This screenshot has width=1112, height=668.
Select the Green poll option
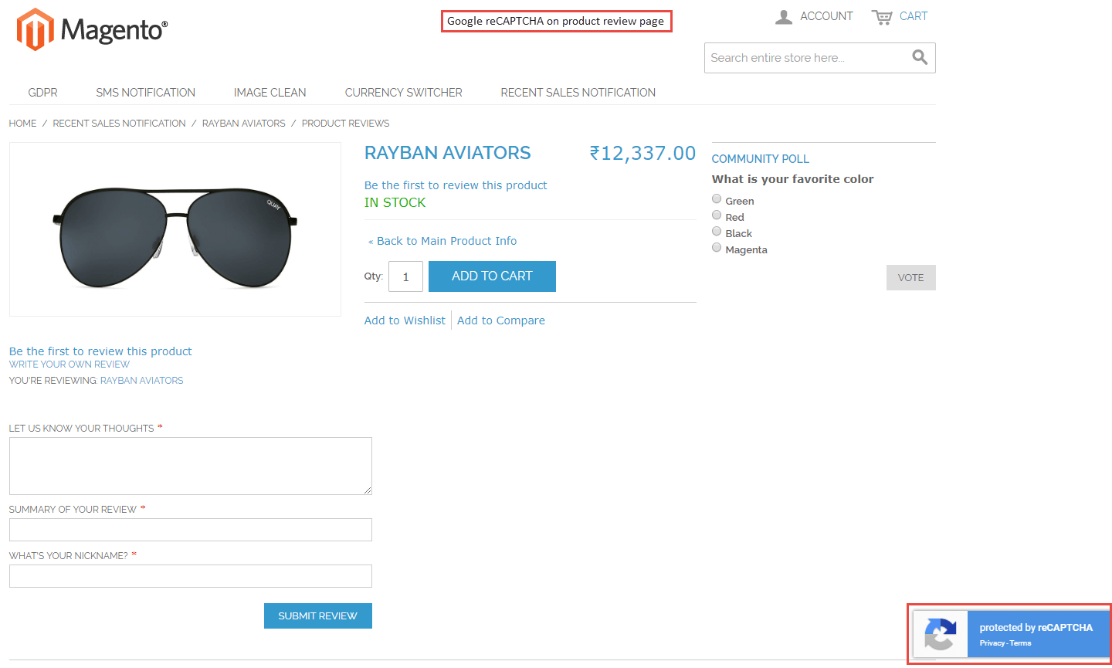click(717, 199)
